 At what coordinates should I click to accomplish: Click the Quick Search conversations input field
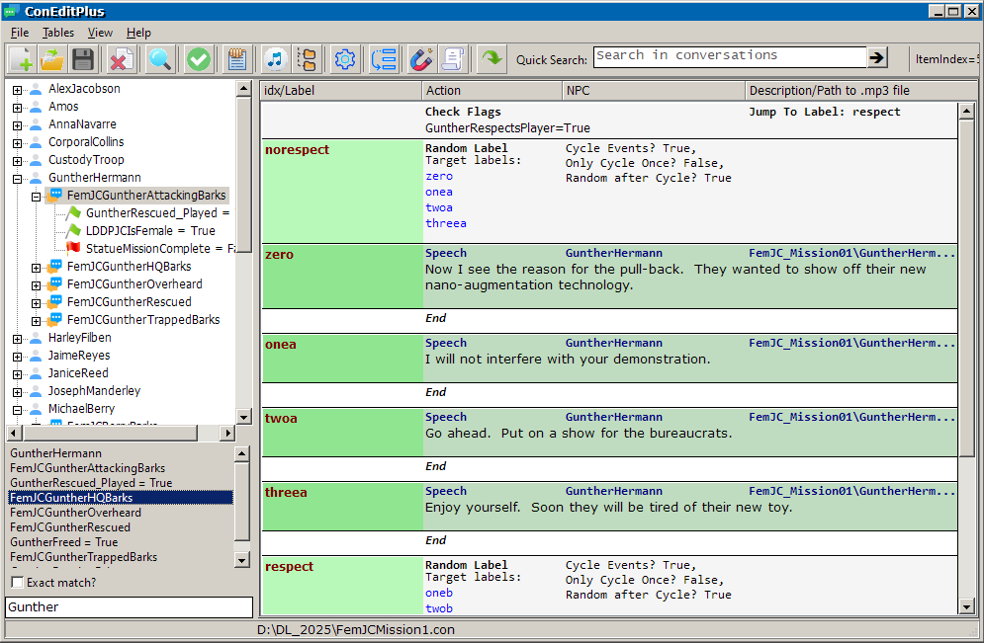(729, 57)
